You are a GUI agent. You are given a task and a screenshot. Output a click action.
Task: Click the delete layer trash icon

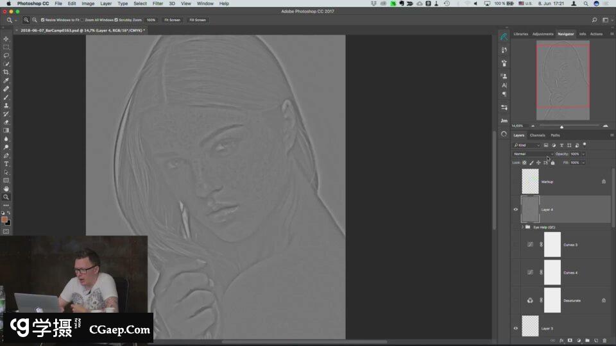tap(604, 340)
